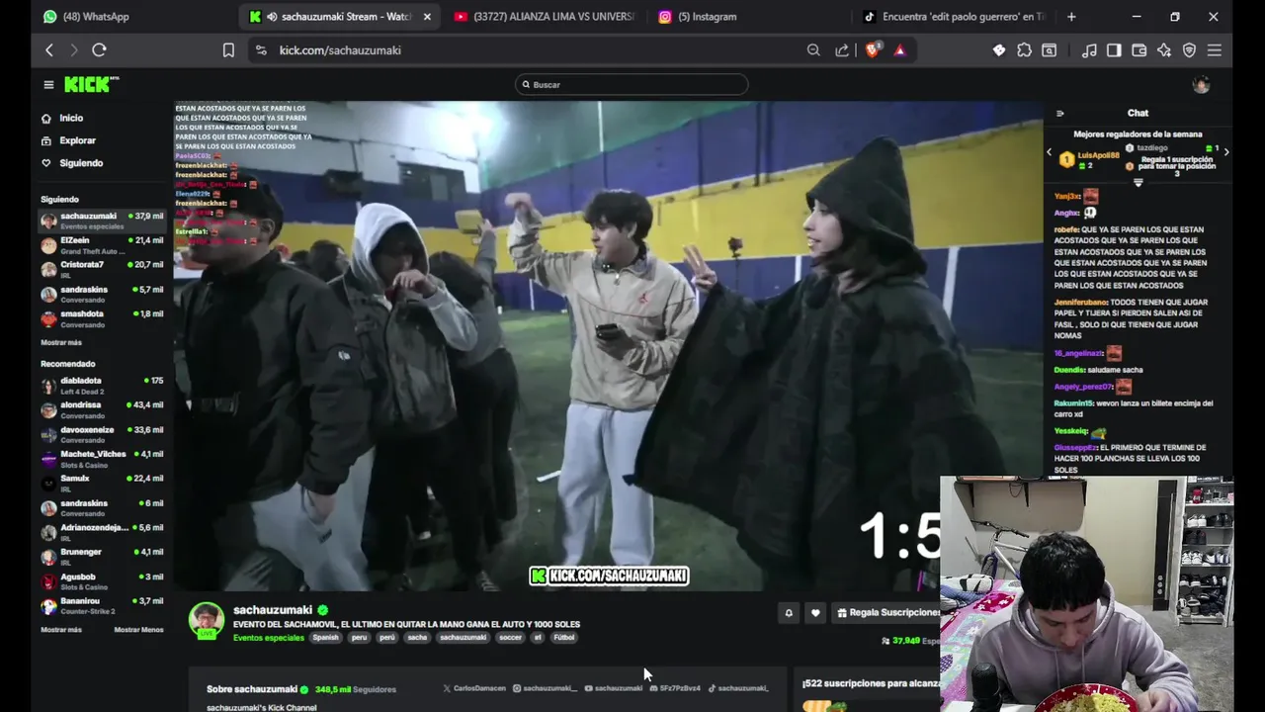The image size is (1265, 712).
Task: Go back with the browser back arrow
Action: tap(49, 49)
